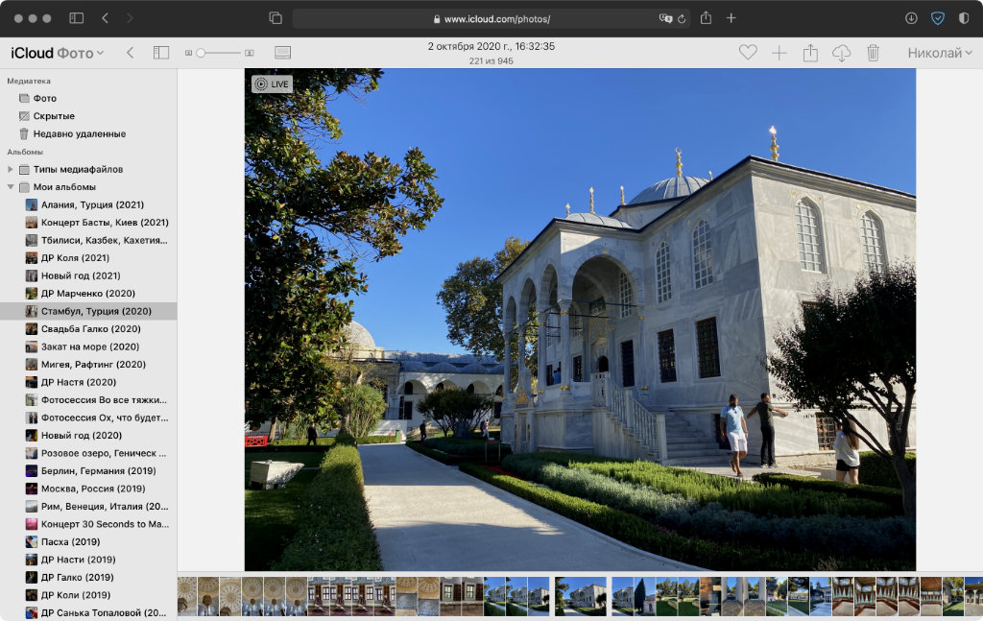Open Safari tab overview icon
983x621 pixels.
[276, 18]
